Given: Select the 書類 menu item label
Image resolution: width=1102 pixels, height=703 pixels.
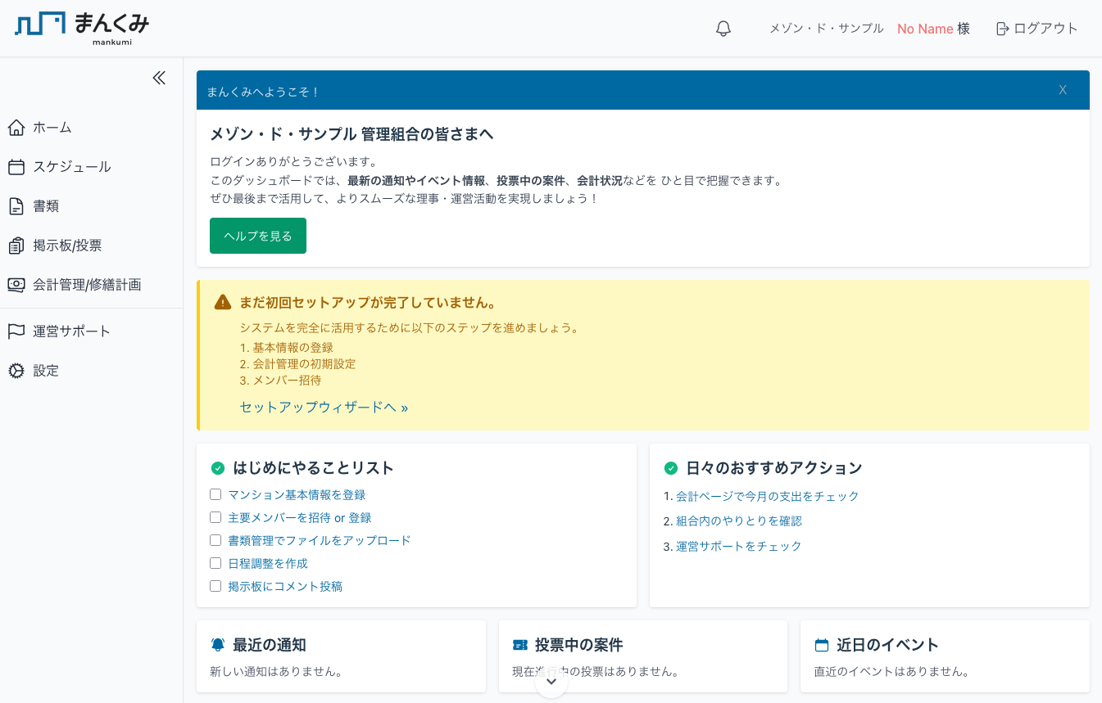Looking at the screenshot, I should click(46, 206).
